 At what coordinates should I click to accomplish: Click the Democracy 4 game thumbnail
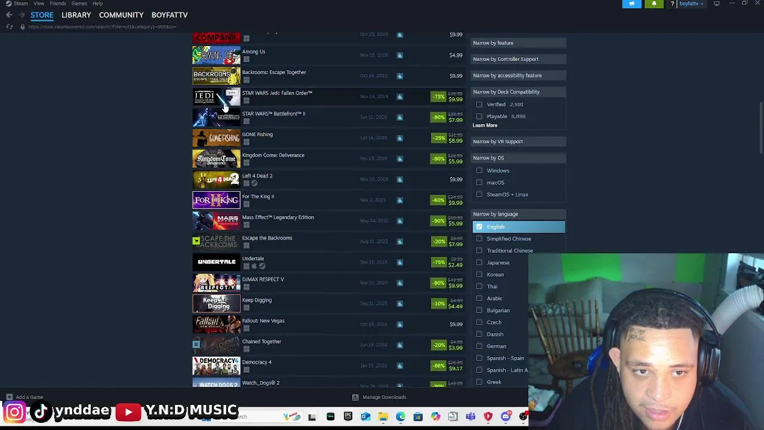[x=216, y=365]
